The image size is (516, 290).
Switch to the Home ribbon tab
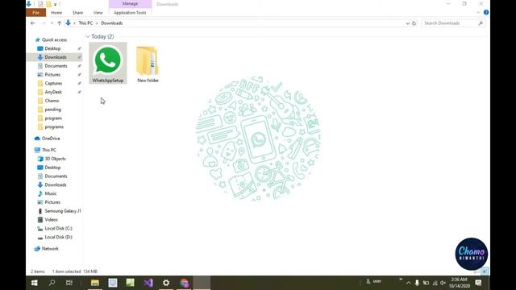pos(56,13)
